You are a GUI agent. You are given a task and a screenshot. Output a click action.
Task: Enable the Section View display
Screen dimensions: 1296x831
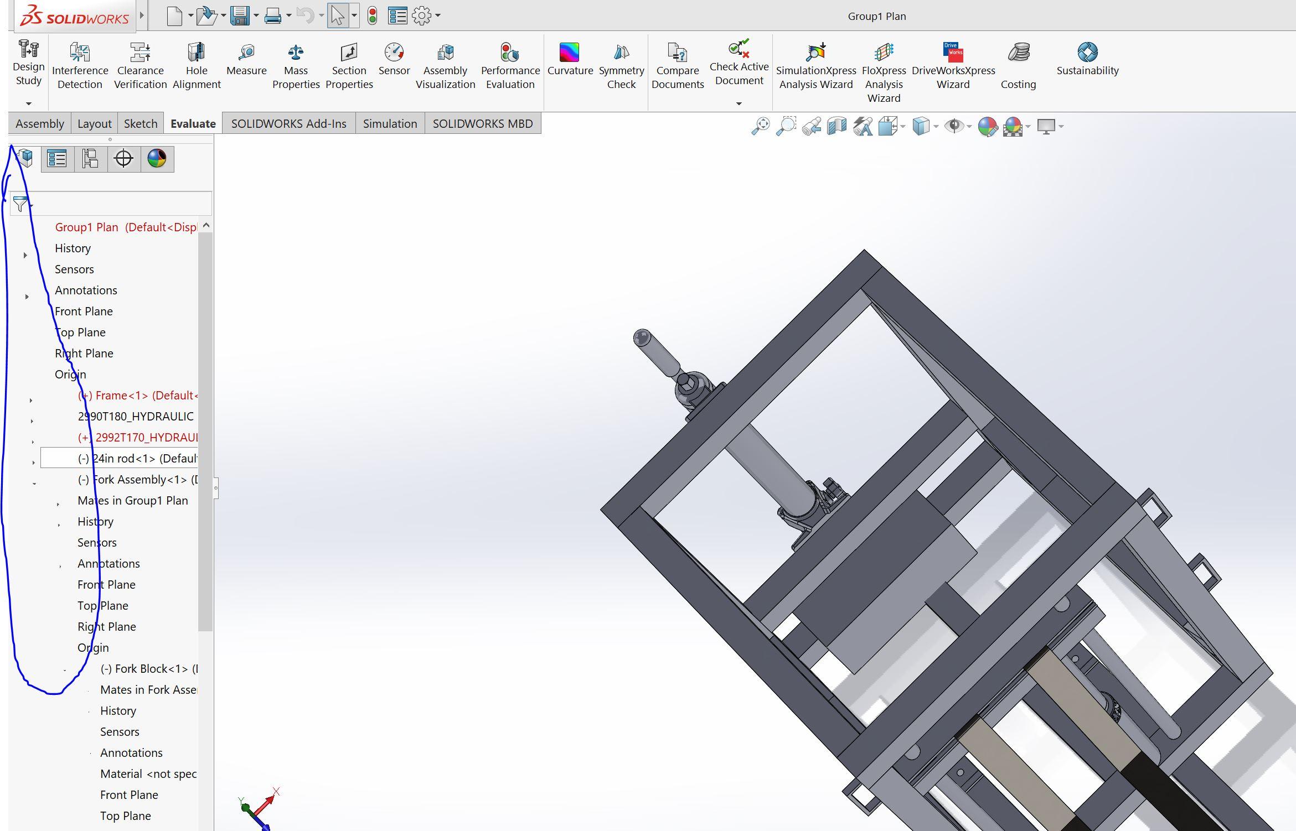point(837,126)
